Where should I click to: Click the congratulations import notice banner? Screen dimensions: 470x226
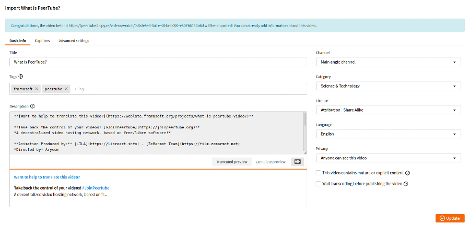coord(235,26)
